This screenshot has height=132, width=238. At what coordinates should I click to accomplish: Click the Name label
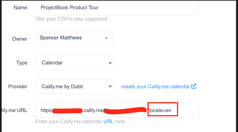[x=20, y=8]
